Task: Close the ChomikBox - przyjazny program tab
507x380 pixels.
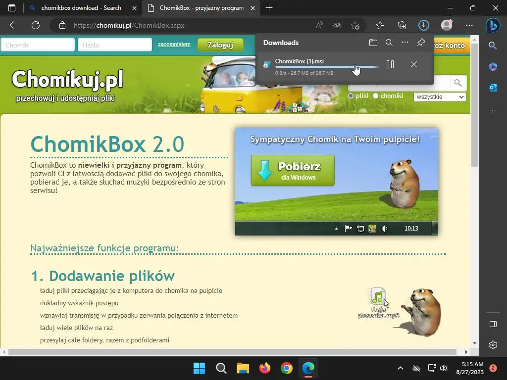Action: pos(253,8)
